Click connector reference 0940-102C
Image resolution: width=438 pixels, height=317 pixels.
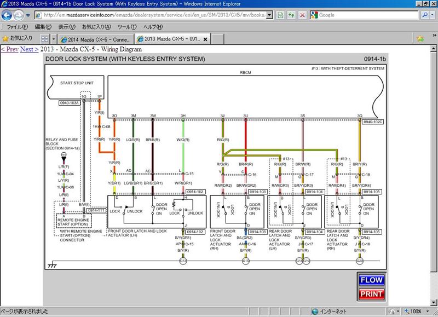[373, 122]
